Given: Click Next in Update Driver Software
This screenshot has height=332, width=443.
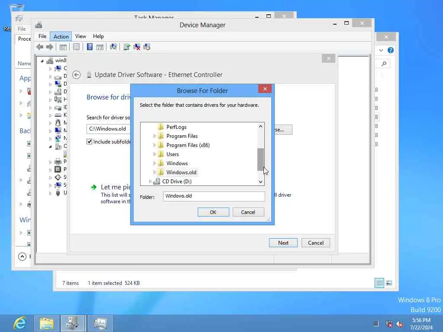Looking at the screenshot, I should (283, 243).
